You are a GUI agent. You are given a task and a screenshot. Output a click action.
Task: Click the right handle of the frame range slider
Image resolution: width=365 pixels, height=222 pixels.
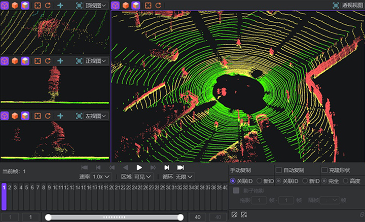pos(180,217)
